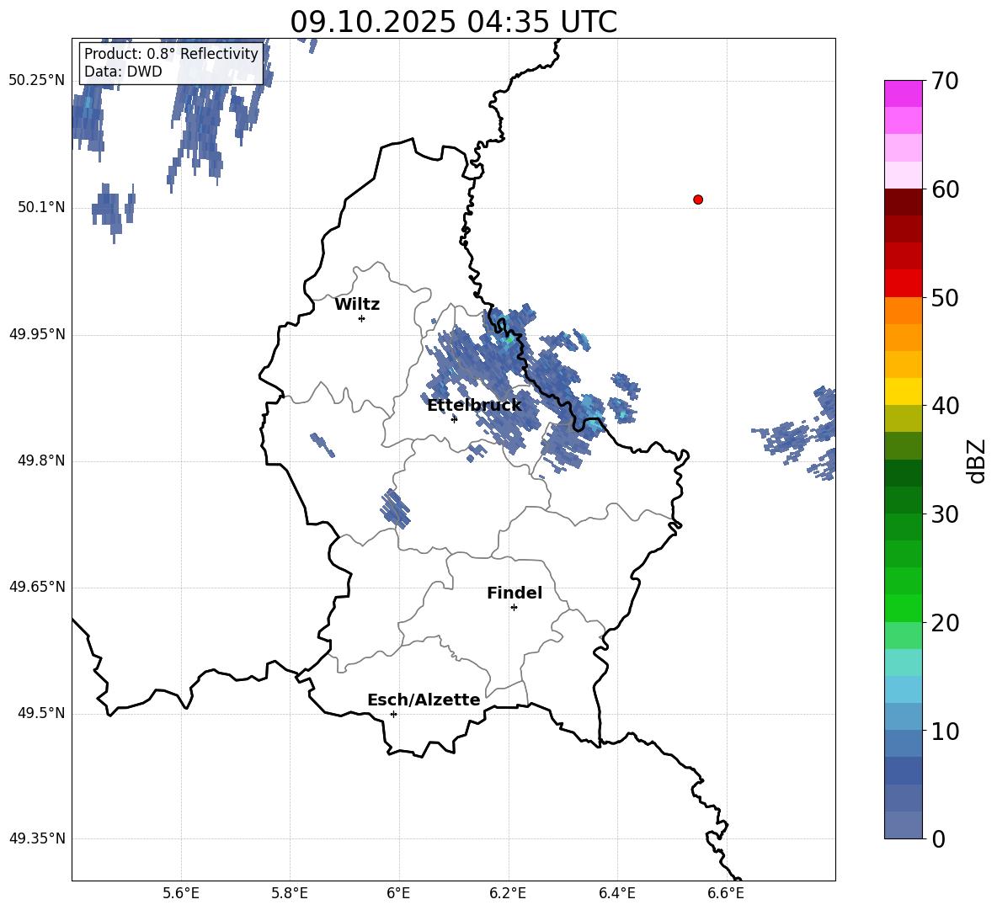Click the 60 tick on colorbar
The height and width of the screenshot is (910, 997).
pos(945,189)
